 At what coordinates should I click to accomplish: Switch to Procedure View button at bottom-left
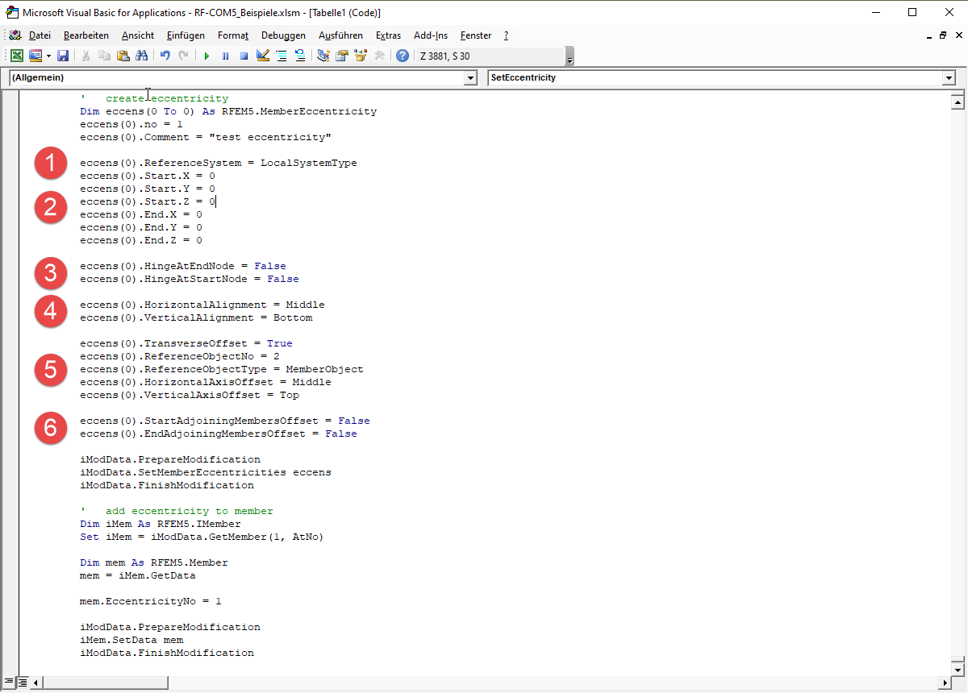(9, 683)
